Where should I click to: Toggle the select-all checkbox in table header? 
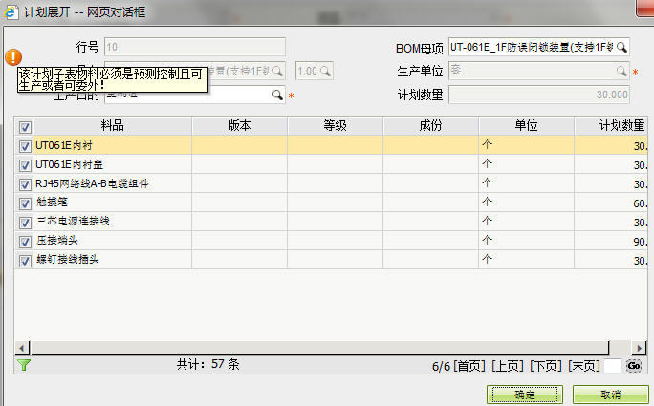[x=25, y=127]
